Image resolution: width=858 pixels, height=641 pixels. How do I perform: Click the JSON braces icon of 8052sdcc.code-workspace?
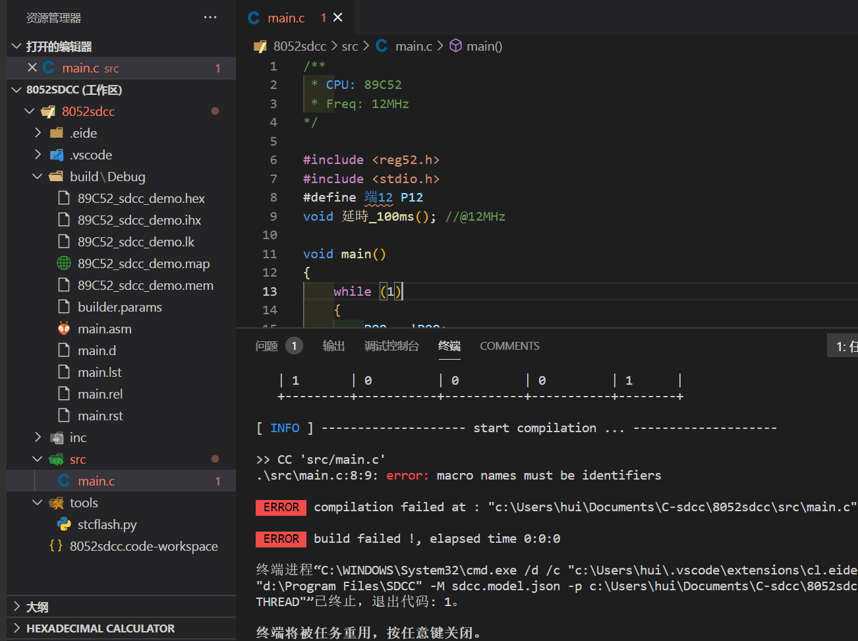[56, 546]
